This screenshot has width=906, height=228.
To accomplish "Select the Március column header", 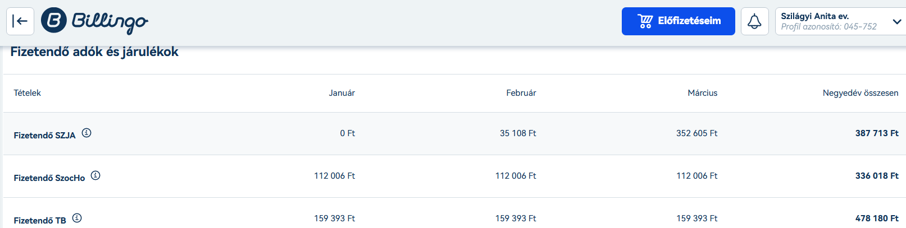I will click(x=702, y=93).
